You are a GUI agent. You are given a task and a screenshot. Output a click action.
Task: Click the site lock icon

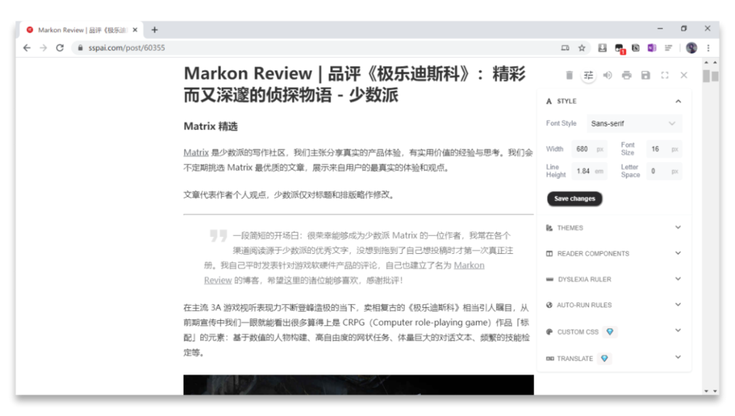tap(80, 48)
